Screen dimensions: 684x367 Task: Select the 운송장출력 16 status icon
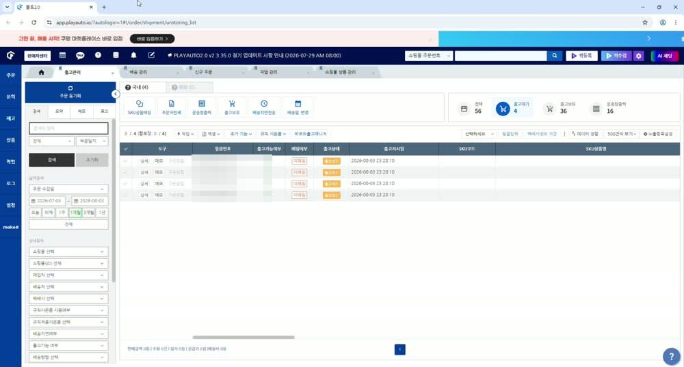tap(596, 109)
